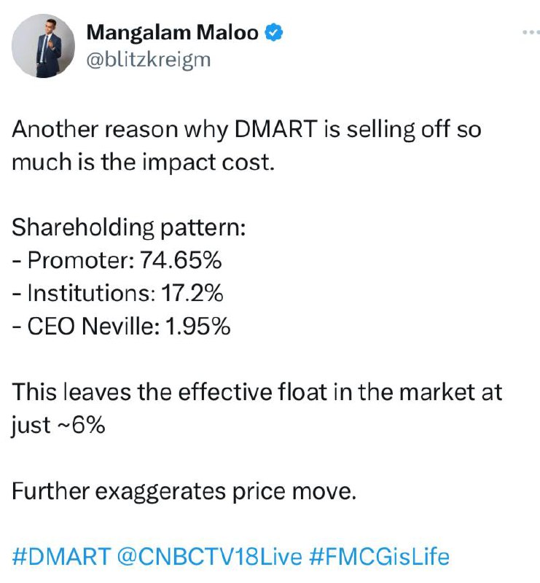The height and width of the screenshot is (583, 540).
Task: Open the @blitzkreigm handle link
Action: tap(149, 60)
